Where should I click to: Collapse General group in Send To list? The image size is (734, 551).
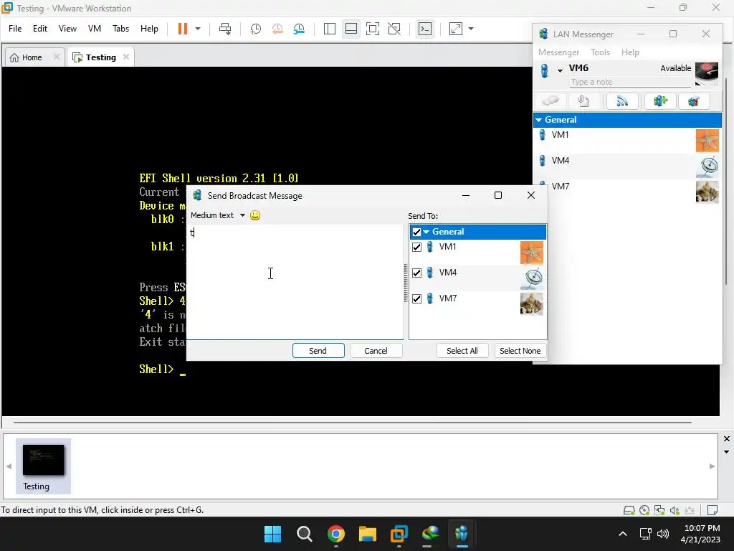[x=426, y=232]
